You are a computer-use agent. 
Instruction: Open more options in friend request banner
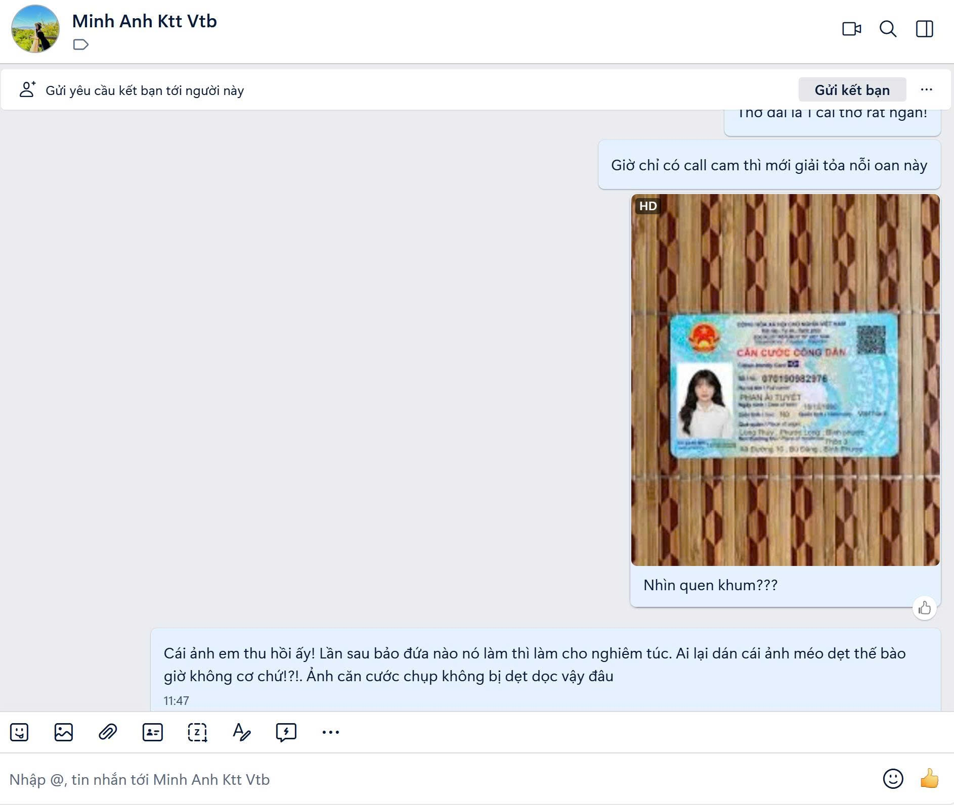point(926,90)
